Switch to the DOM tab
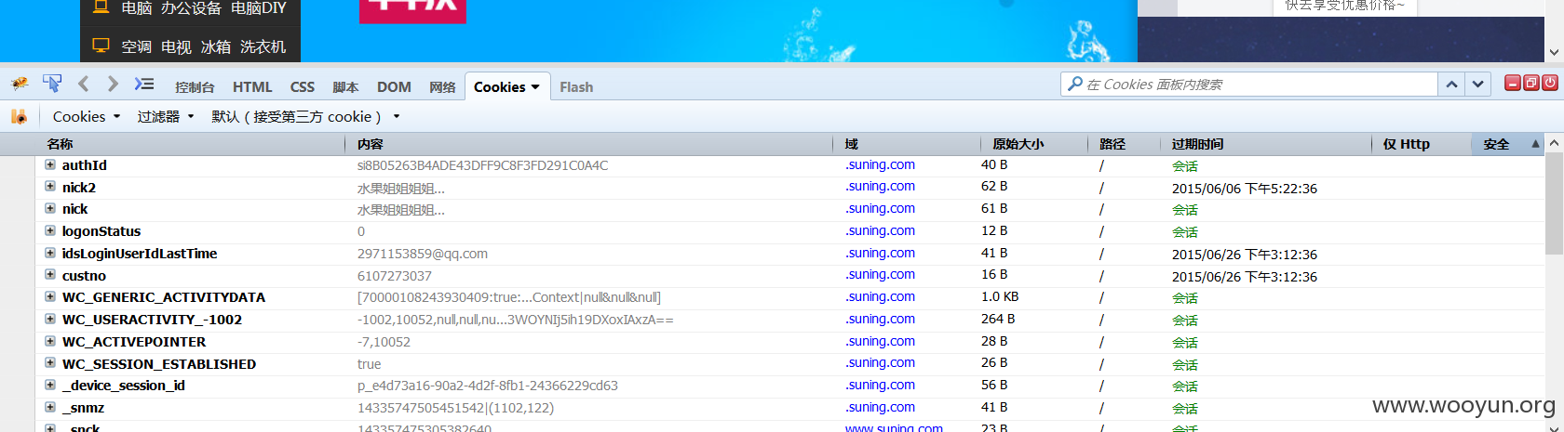The height and width of the screenshot is (432, 1564). coord(394,86)
